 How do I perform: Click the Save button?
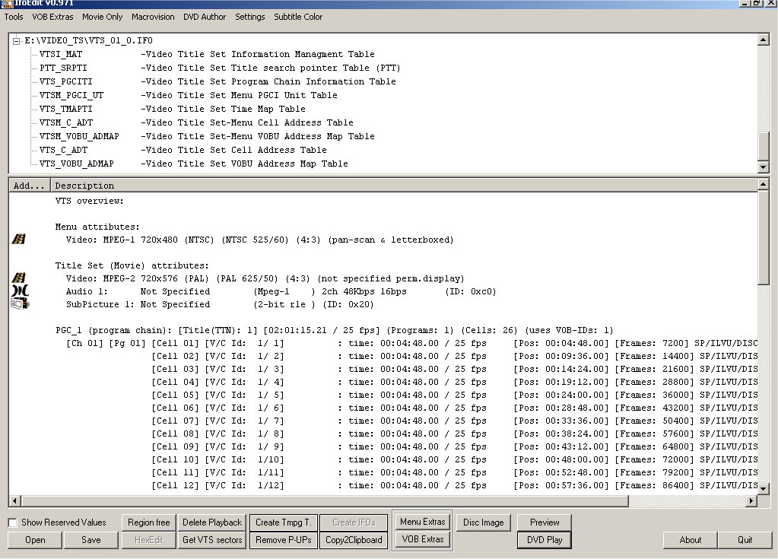click(91, 540)
